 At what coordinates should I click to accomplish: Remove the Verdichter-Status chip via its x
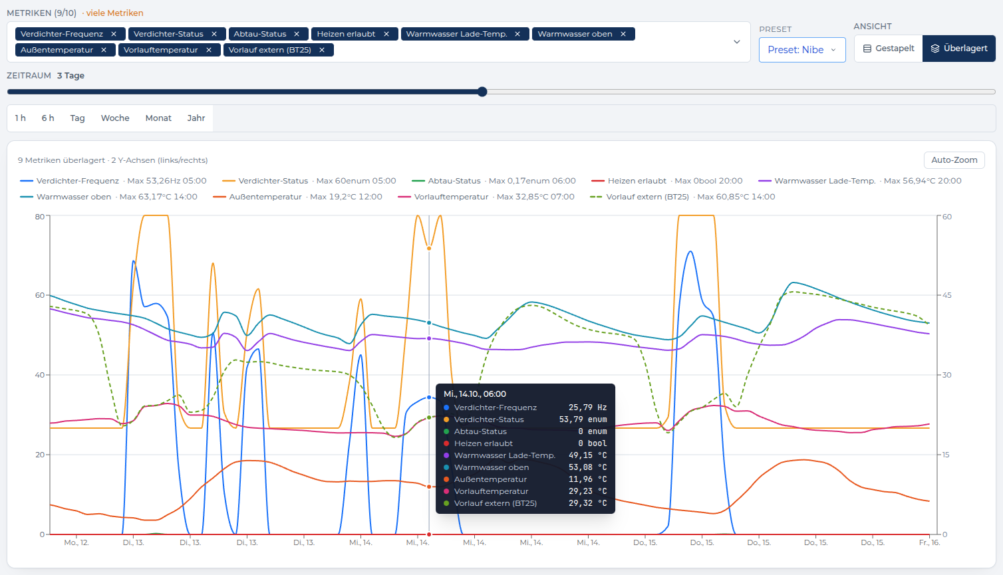coord(214,34)
